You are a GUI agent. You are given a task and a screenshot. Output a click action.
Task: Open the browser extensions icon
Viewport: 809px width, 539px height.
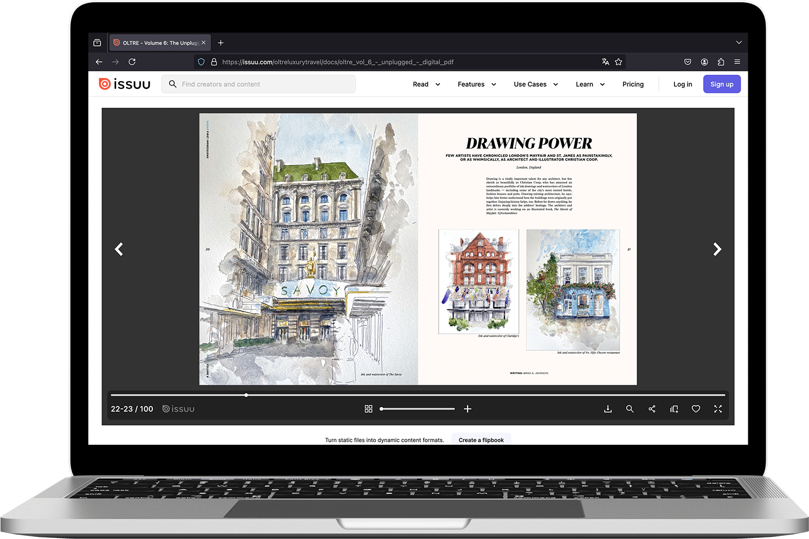coord(721,62)
